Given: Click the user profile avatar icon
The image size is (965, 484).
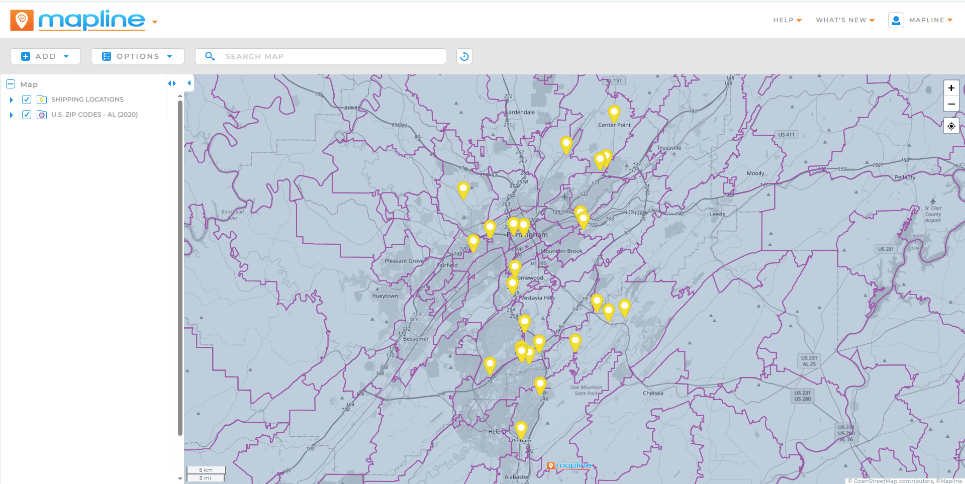Looking at the screenshot, I should (x=896, y=20).
